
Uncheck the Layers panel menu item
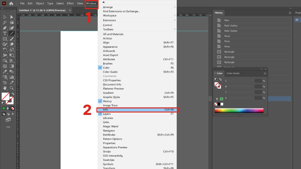point(137,114)
